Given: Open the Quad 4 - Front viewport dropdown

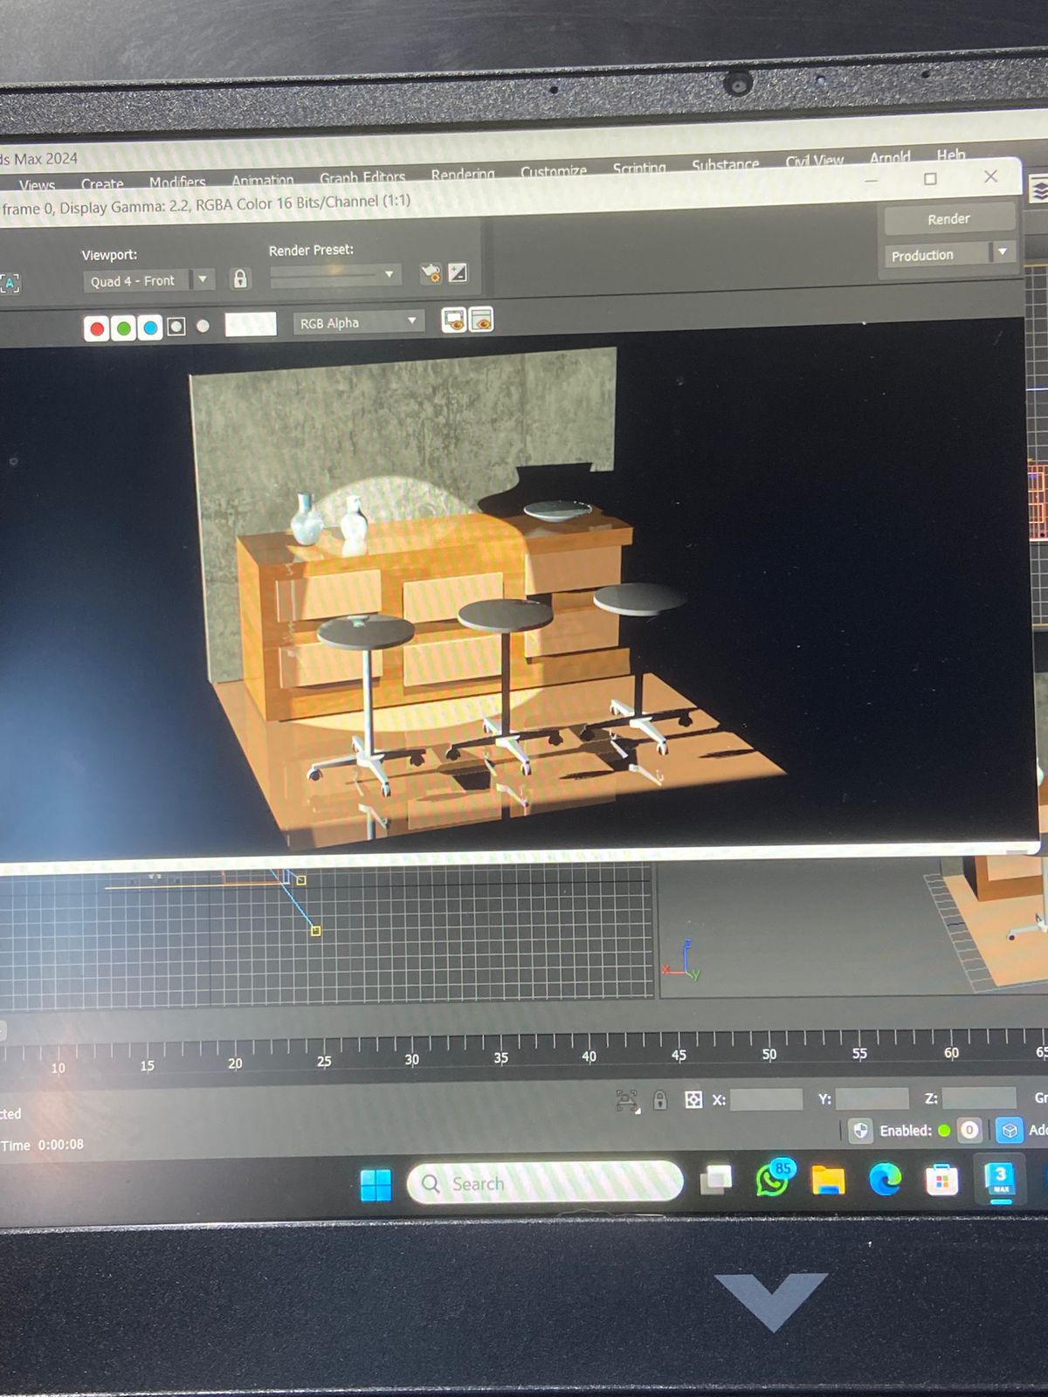Looking at the screenshot, I should [148, 280].
